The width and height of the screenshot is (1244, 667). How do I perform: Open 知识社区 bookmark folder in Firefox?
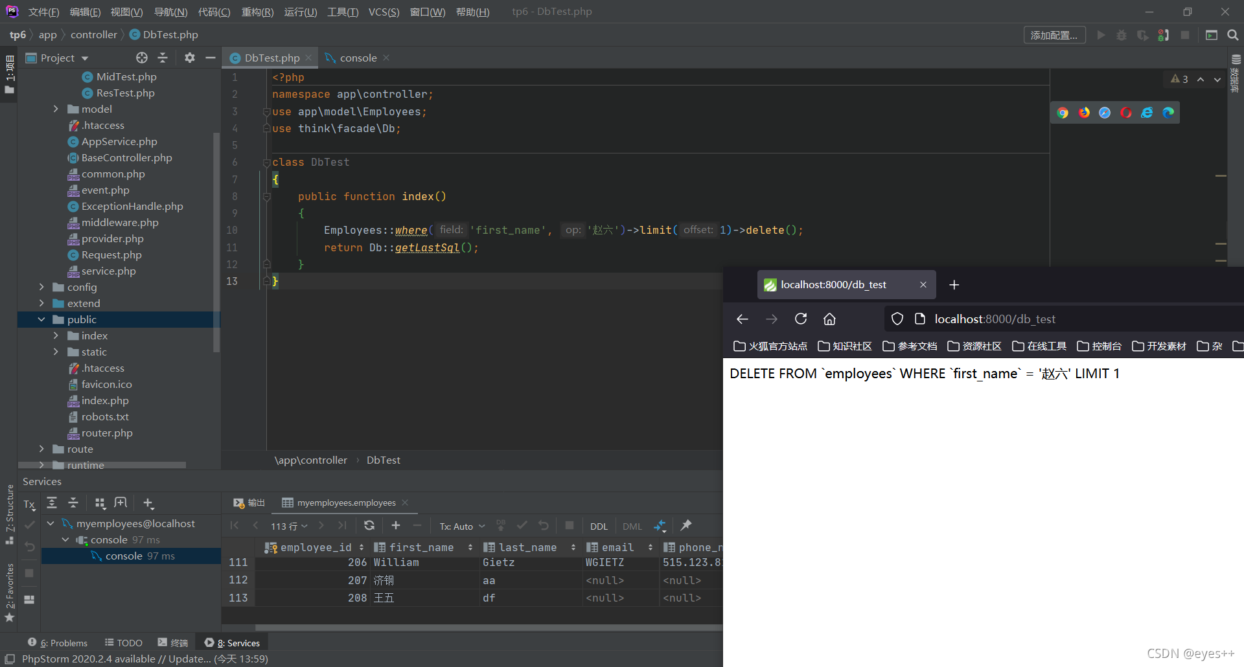pos(845,346)
